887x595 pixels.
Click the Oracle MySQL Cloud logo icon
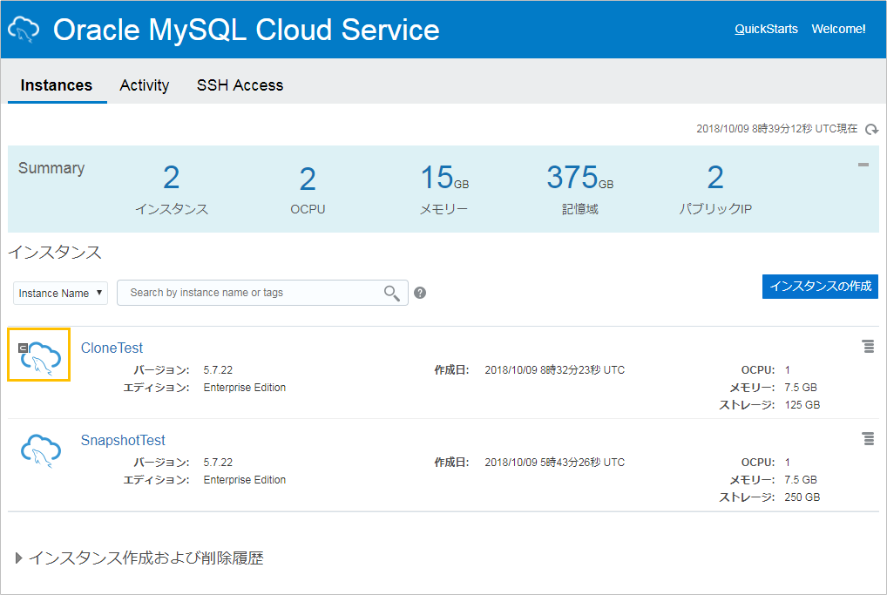[24, 30]
